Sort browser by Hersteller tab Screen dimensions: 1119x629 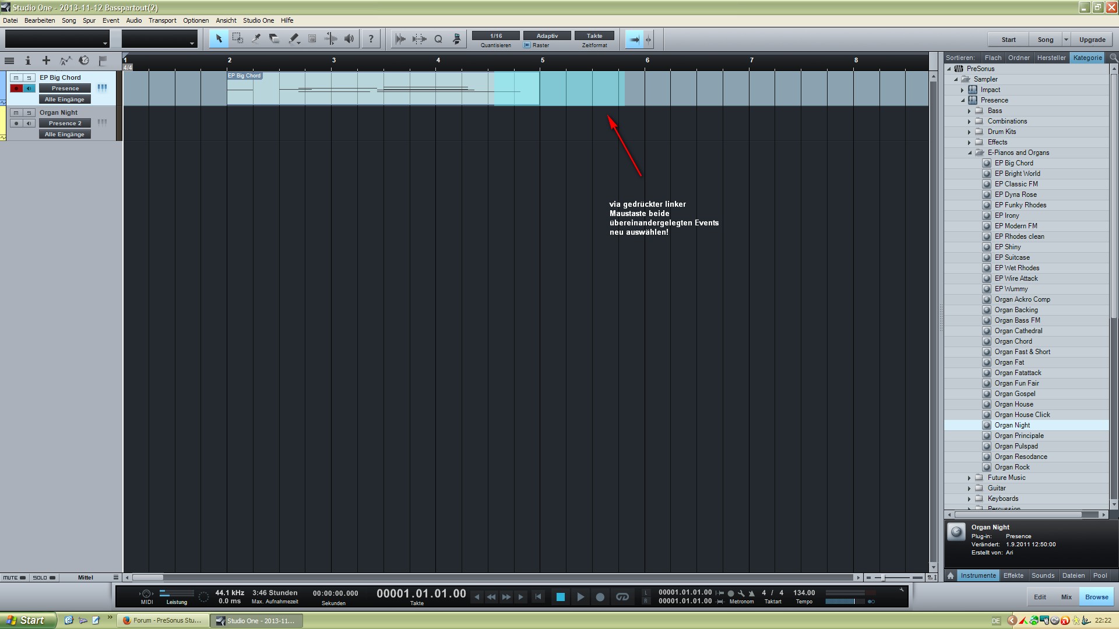pos(1051,58)
